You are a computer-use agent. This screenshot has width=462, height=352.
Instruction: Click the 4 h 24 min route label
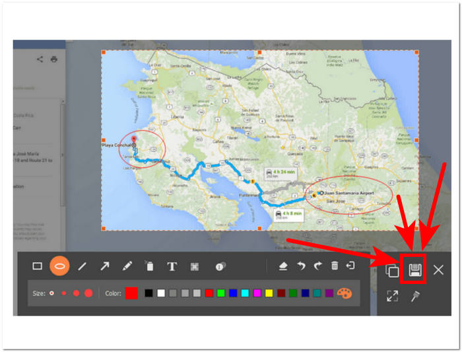(280, 173)
